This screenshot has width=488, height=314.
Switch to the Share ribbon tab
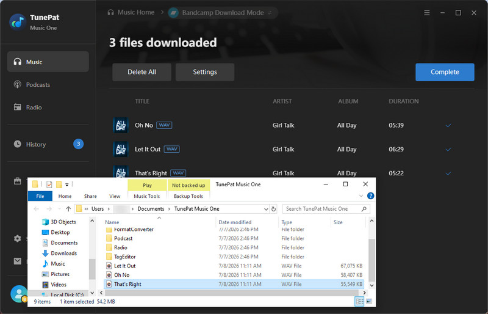[90, 196]
